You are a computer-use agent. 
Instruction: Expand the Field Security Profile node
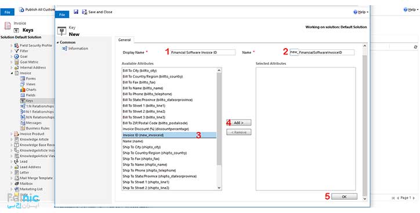tap(12, 45)
